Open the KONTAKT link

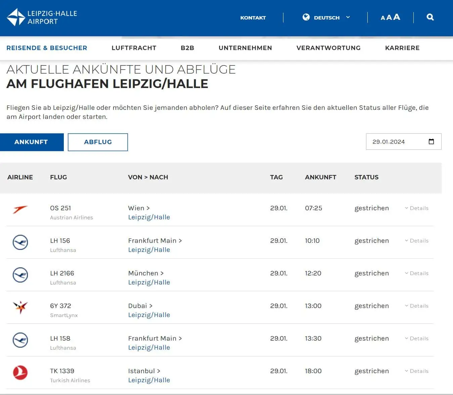click(x=253, y=17)
